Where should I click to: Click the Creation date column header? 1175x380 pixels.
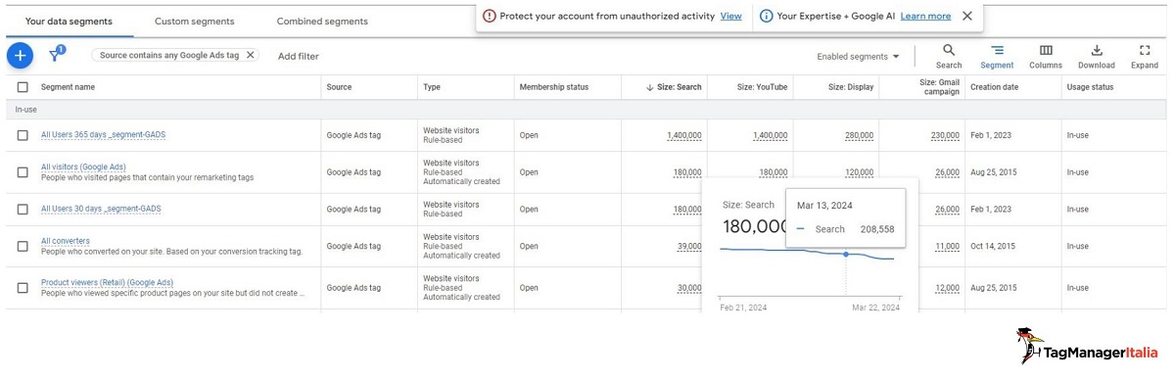click(x=994, y=87)
